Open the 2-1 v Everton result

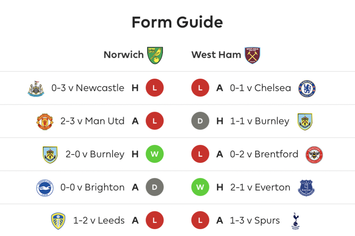pos(260,187)
